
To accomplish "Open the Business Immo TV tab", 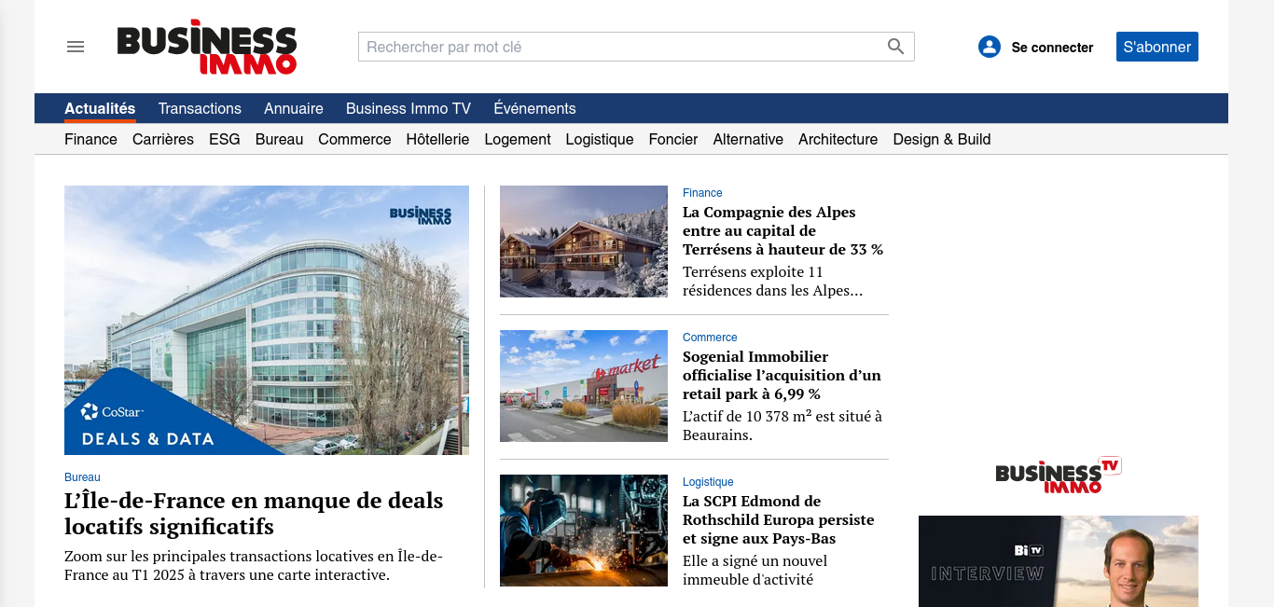I will pyautogui.click(x=409, y=108).
